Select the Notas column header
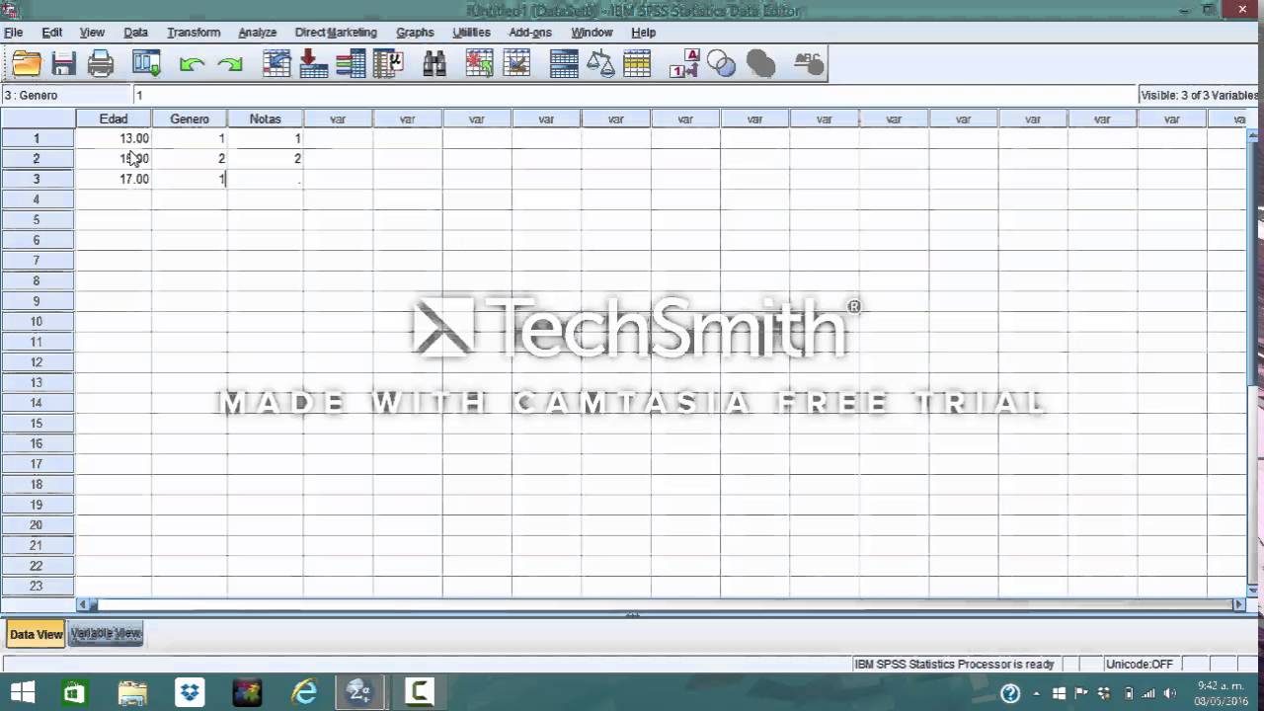Viewport: 1264px width, 711px height. pyautogui.click(x=266, y=118)
